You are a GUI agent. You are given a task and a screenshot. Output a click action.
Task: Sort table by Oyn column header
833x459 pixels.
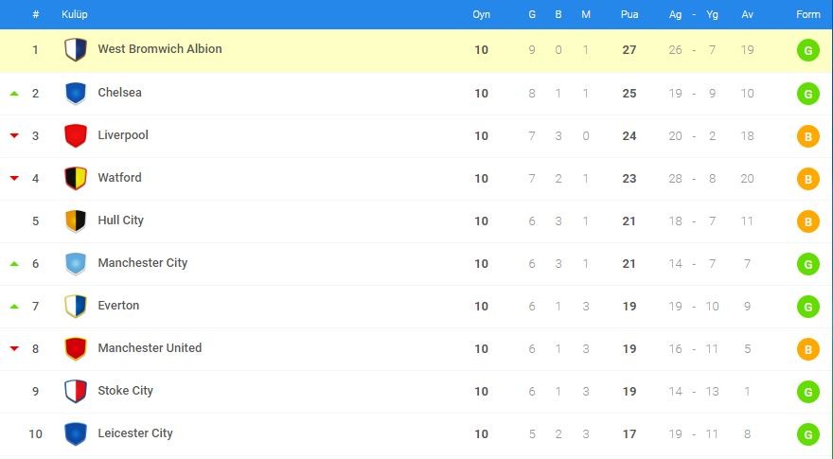(481, 14)
